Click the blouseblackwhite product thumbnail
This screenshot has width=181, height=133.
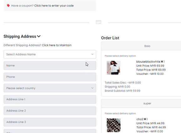click(114, 68)
